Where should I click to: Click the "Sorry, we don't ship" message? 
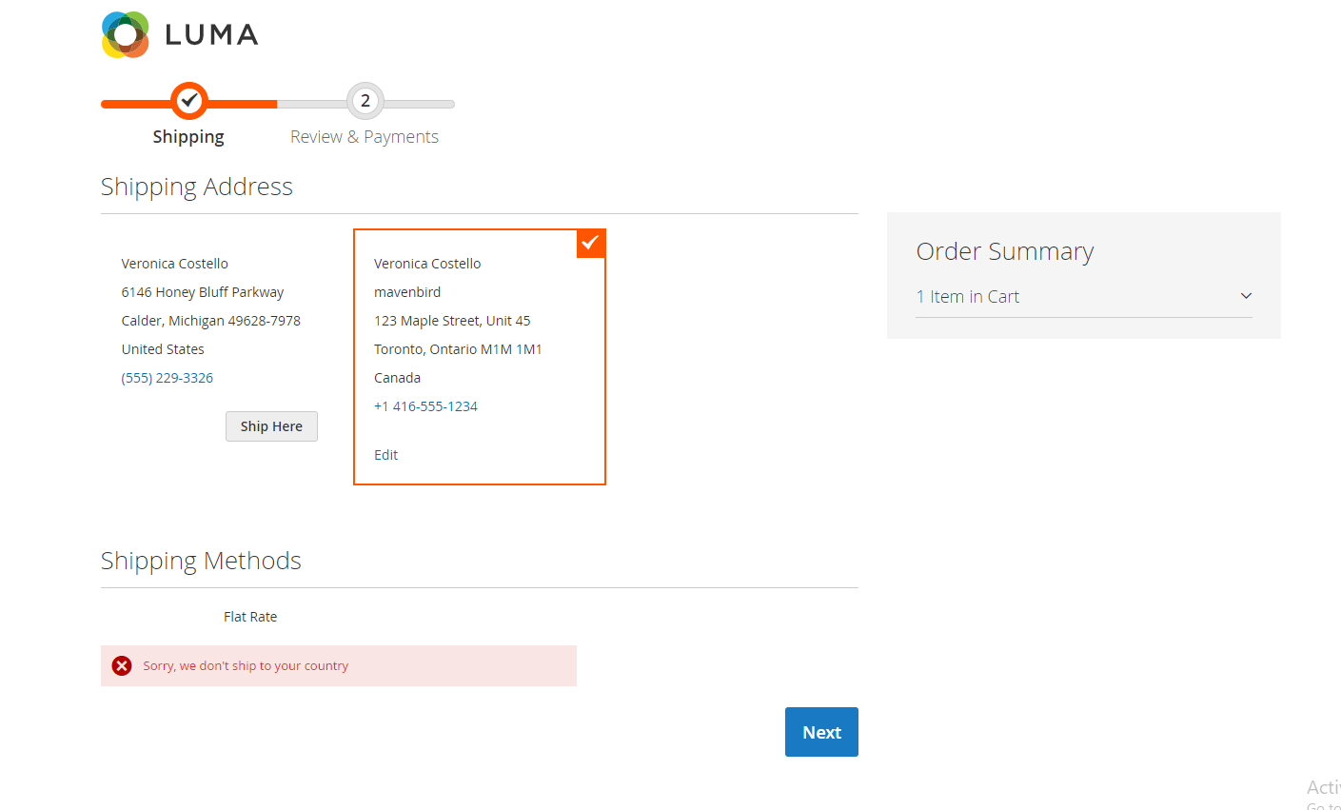coord(246,666)
